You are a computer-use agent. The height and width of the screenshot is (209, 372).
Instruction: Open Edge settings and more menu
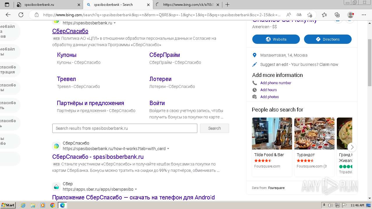tap(364, 15)
